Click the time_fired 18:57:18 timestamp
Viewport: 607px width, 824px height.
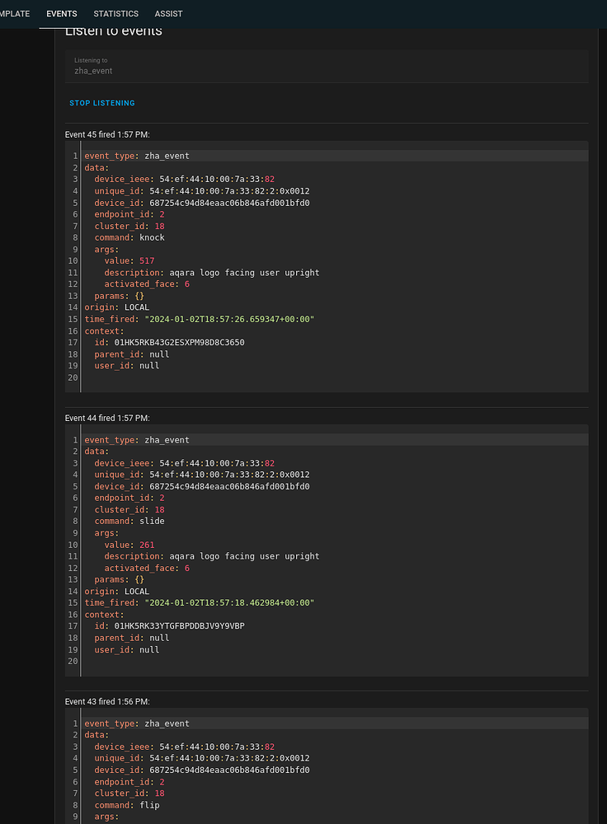pyautogui.click(x=229, y=602)
